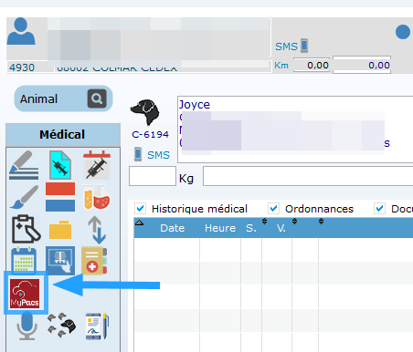Open the yellow folder icon
Image resolution: width=413 pixels, height=352 pixels.
click(60, 229)
